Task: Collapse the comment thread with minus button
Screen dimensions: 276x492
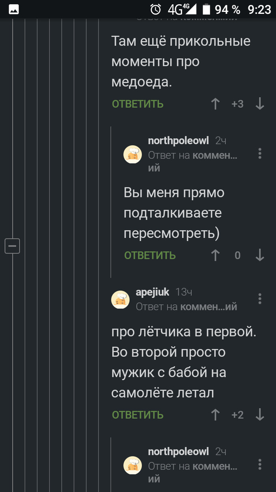Action: point(12,246)
